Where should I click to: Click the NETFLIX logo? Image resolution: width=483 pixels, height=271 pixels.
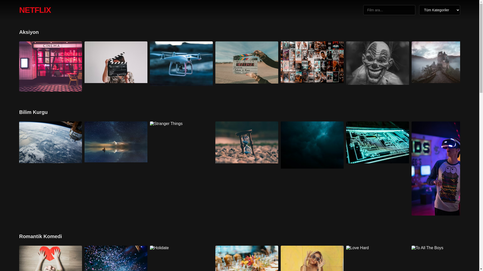pyautogui.click(x=35, y=10)
